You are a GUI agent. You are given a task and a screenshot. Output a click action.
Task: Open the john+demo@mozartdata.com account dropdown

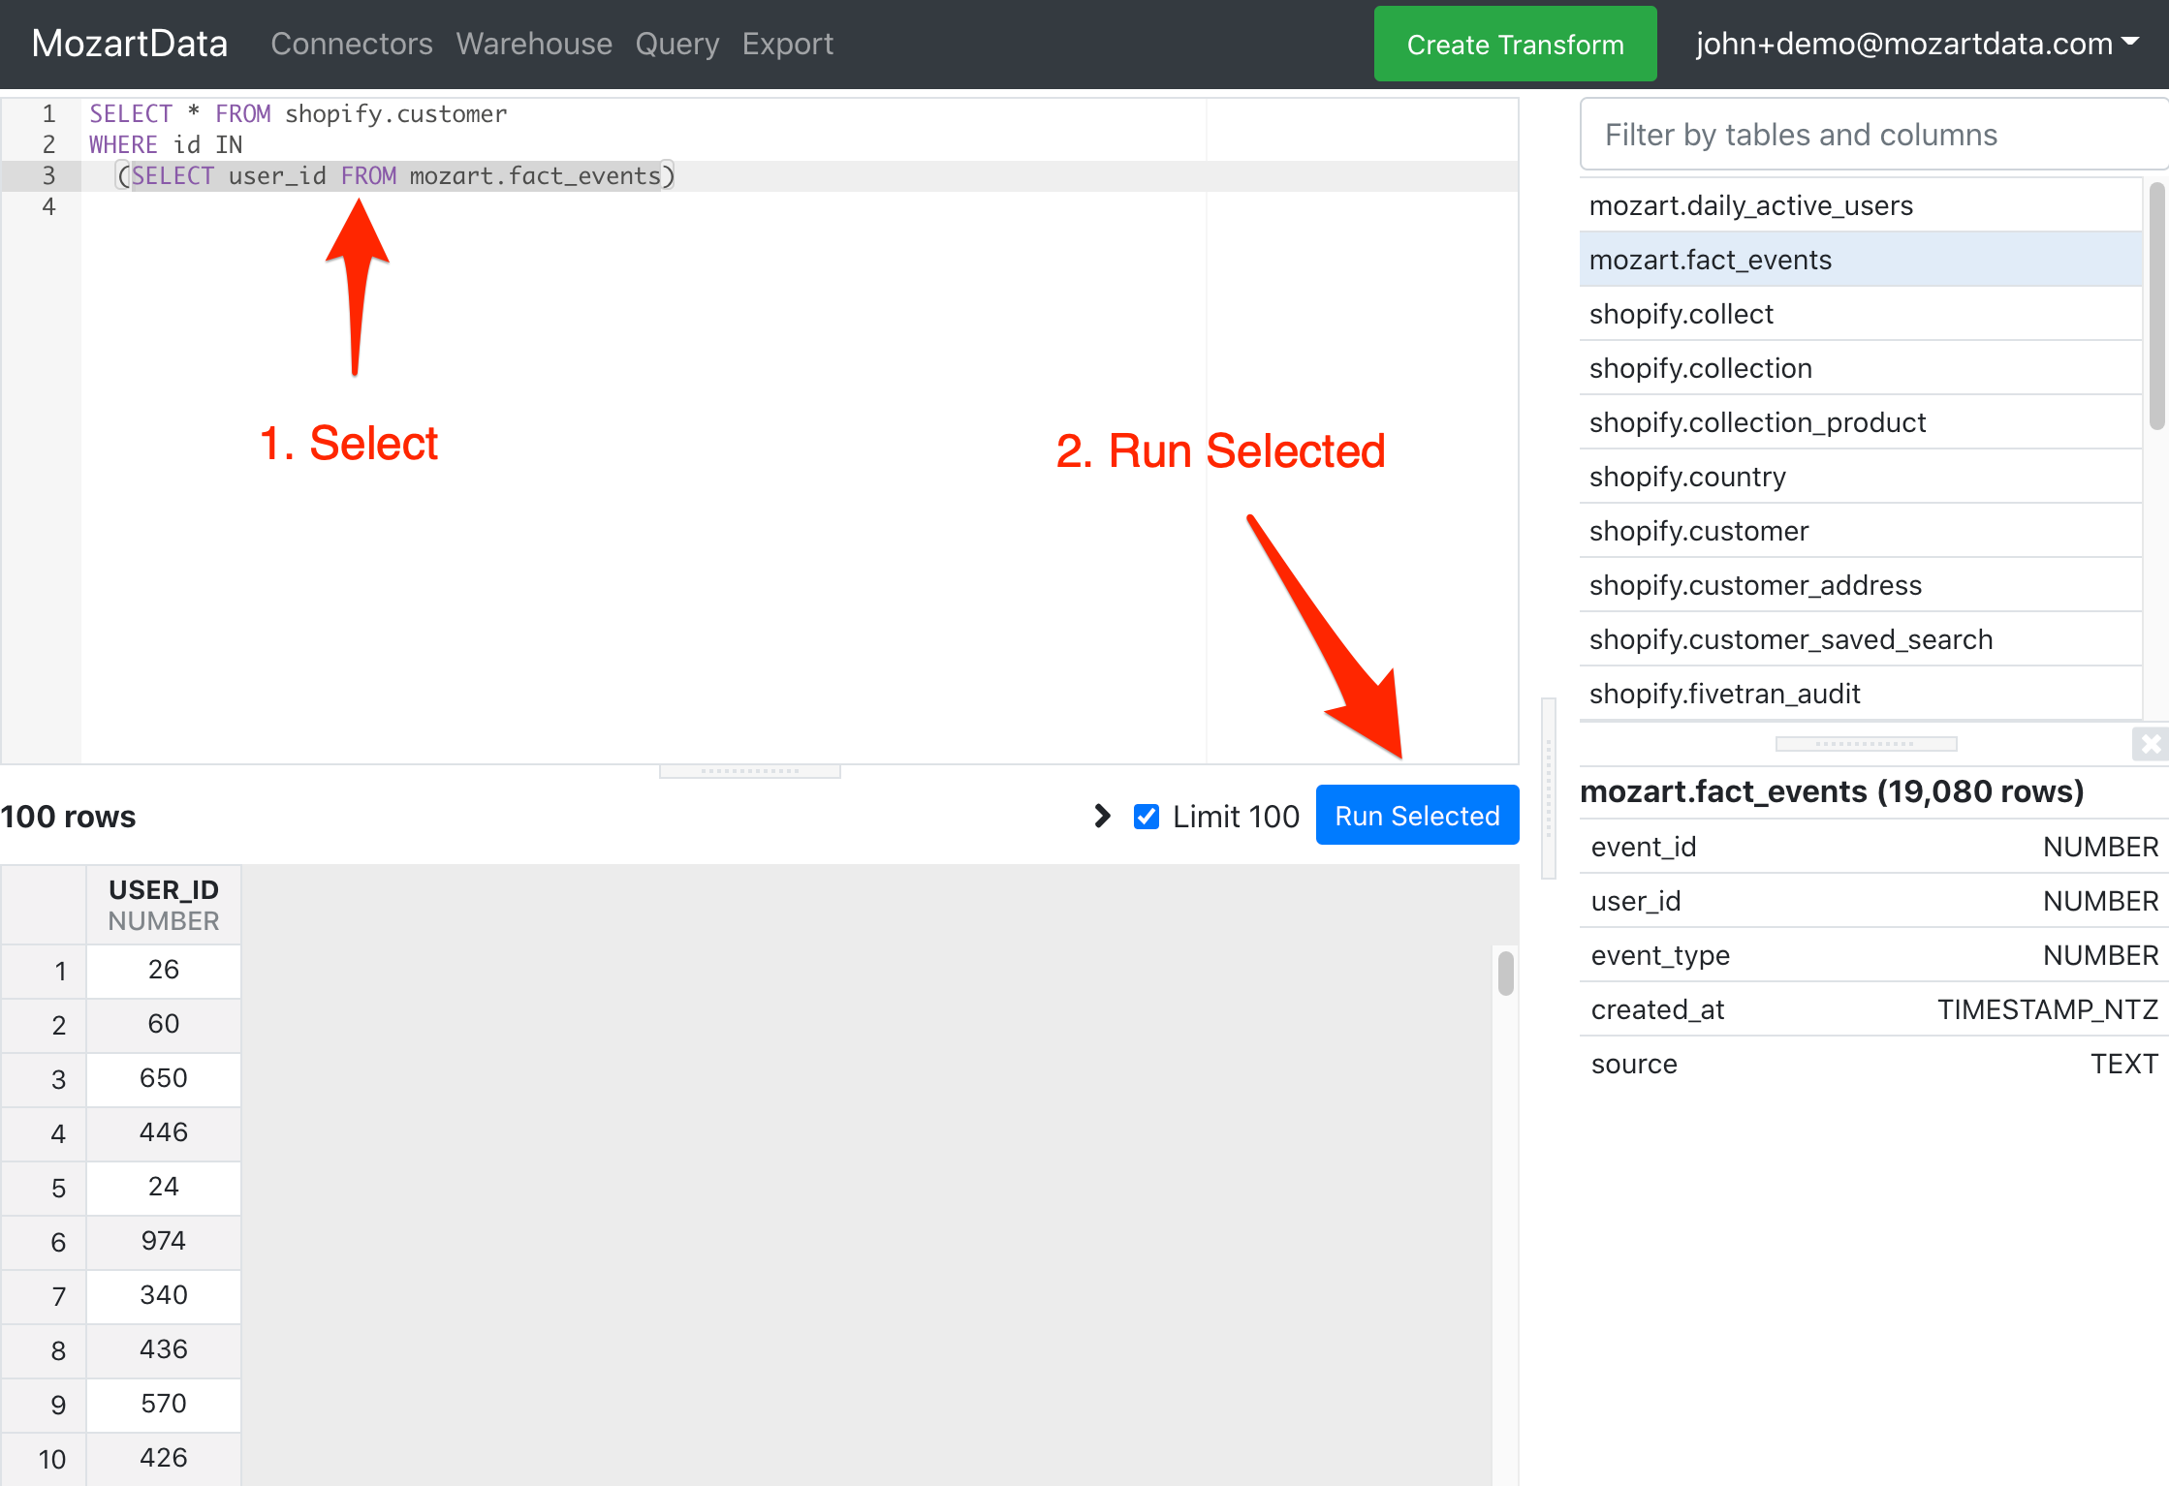click(x=1916, y=44)
